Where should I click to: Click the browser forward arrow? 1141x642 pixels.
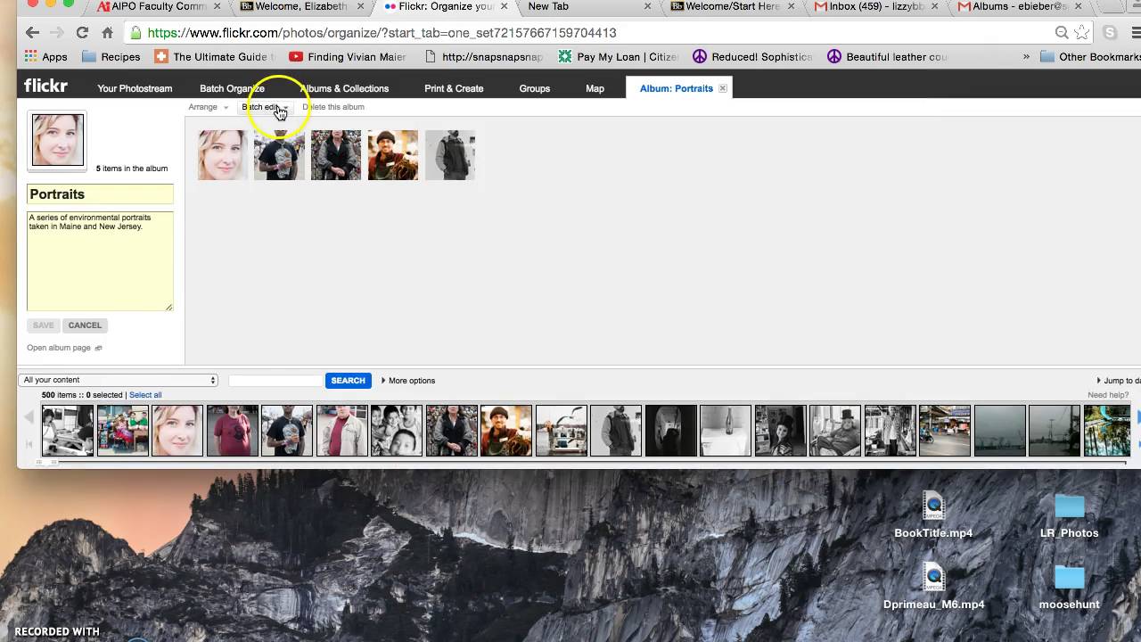click(x=57, y=32)
